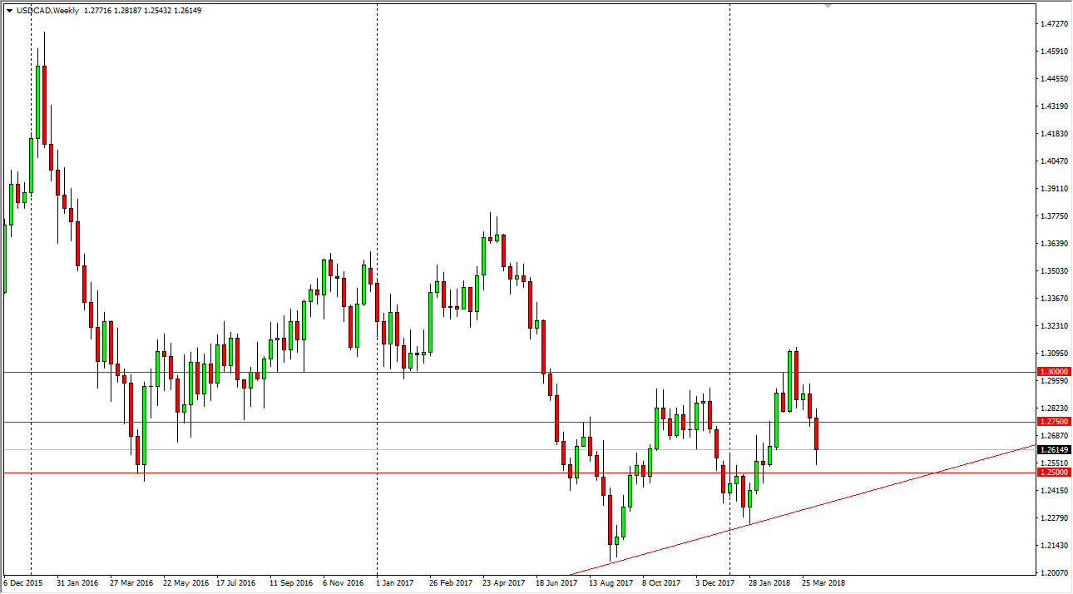Click the current price tag showing 1.26149
Viewport: 1073px width, 594px height.
pos(1055,449)
